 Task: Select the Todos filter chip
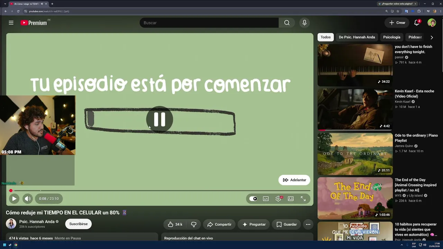coord(325,37)
